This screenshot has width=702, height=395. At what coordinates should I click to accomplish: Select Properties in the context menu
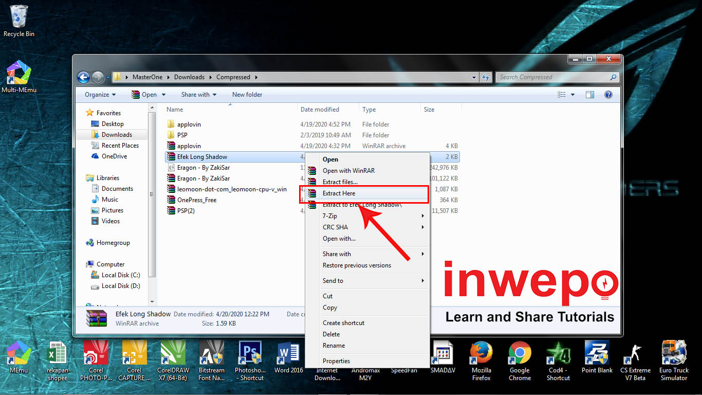coord(336,361)
